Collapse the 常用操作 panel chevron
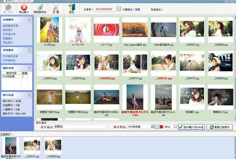The width and height of the screenshot is (236, 159). (29, 50)
